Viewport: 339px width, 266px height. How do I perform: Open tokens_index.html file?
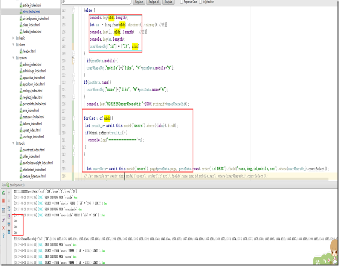coord(32,124)
